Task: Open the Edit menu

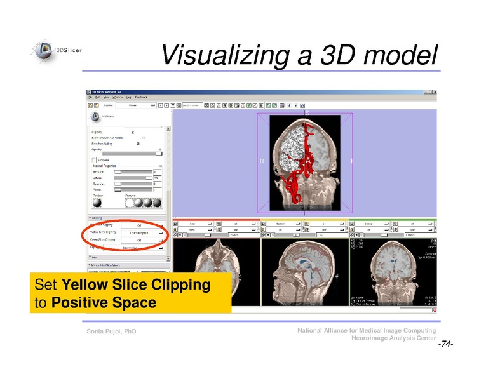Action: coord(98,97)
